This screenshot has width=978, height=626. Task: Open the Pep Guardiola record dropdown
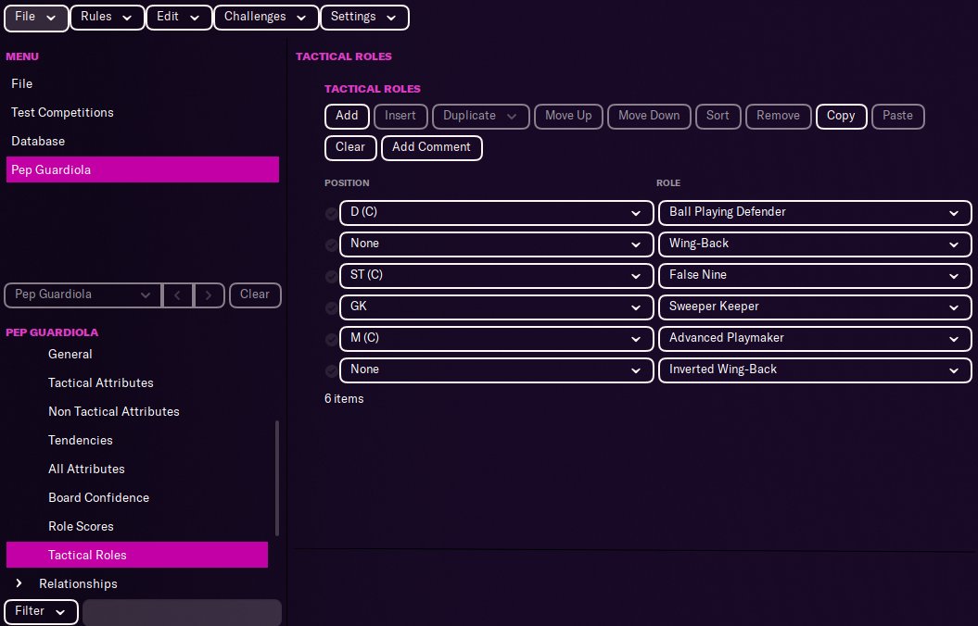click(x=83, y=294)
